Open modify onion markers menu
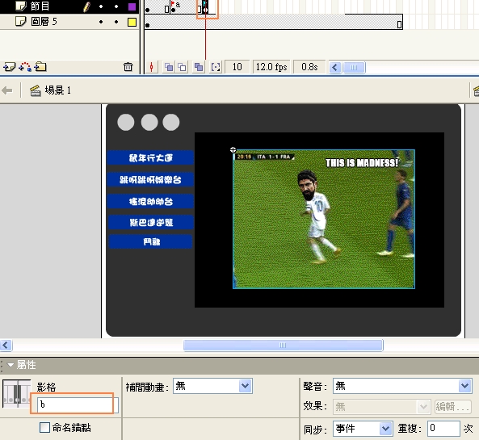 [216, 67]
